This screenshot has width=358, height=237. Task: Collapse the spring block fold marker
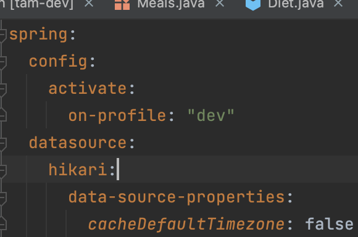click(2, 35)
